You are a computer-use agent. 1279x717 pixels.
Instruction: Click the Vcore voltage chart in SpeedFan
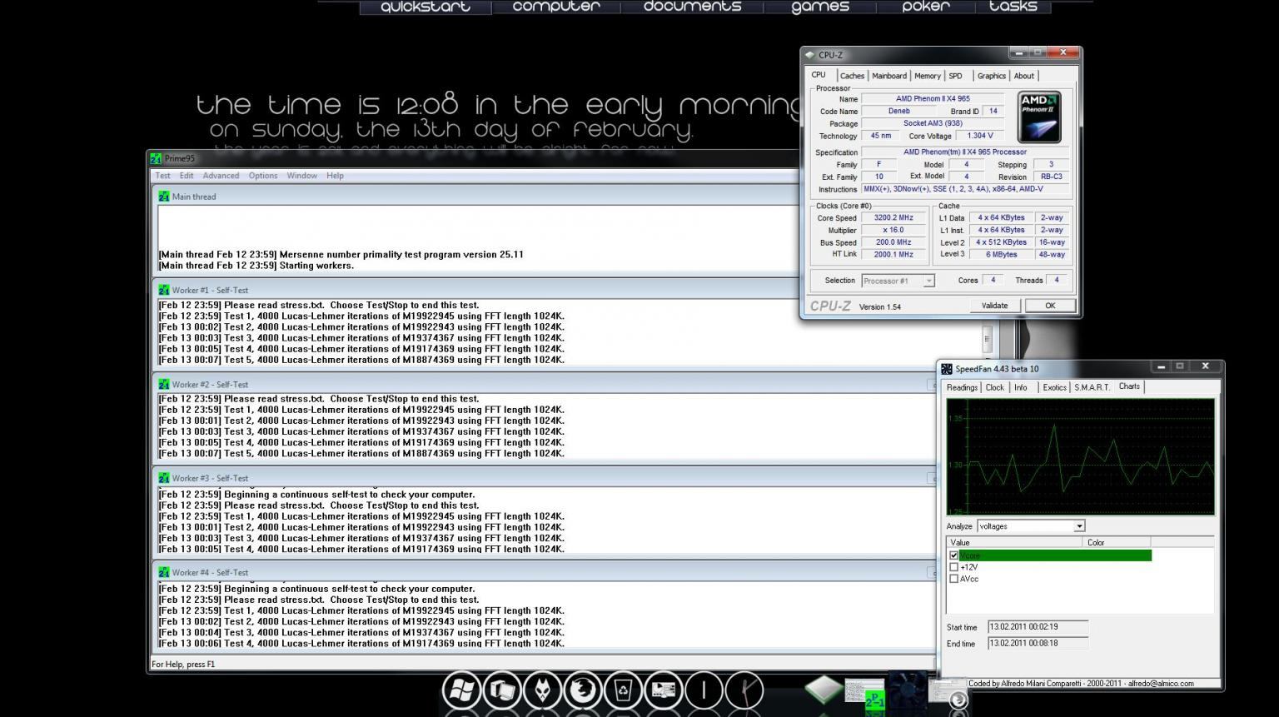point(1080,456)
